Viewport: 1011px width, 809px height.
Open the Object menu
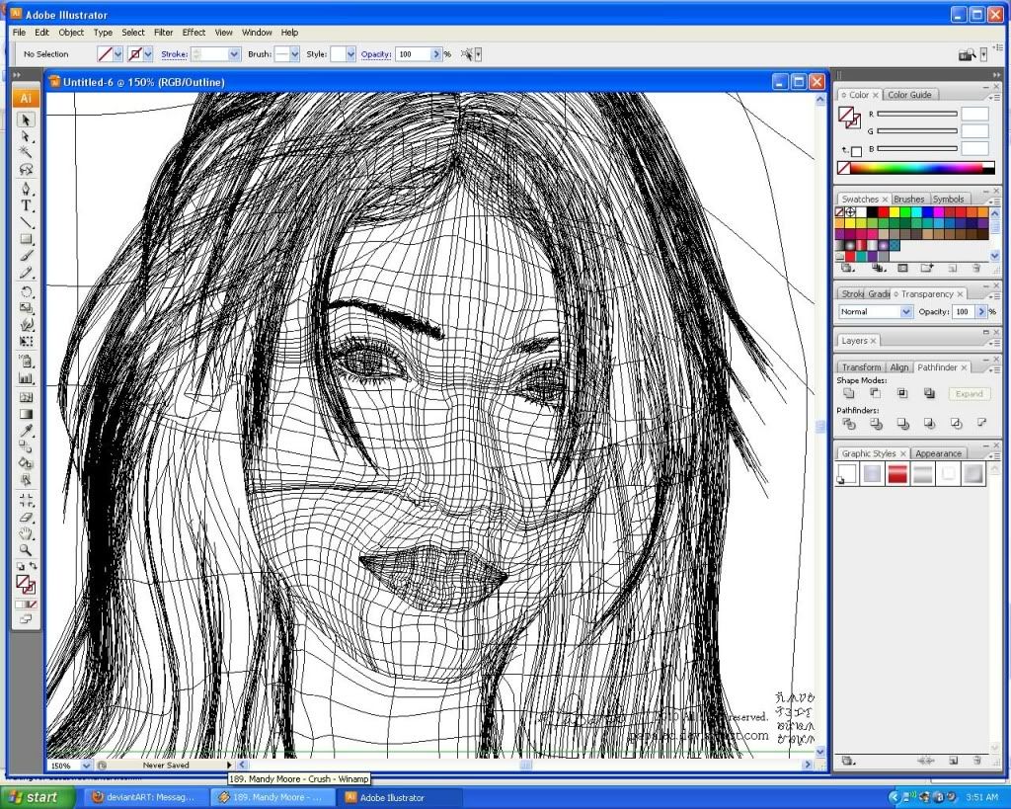[71, 33]
